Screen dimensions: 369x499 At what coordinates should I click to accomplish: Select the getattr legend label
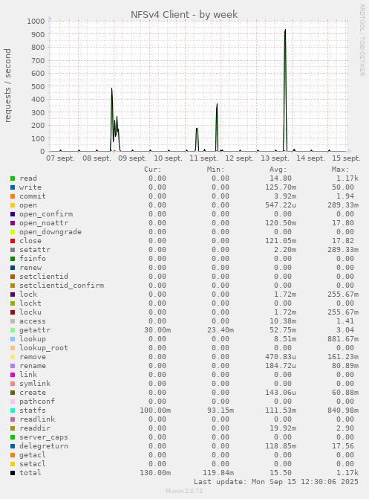coord(35,330)
